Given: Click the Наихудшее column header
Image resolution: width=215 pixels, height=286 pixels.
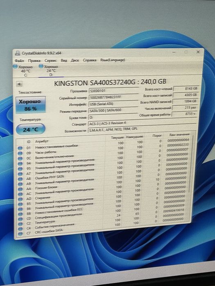Looking at the screenshot, I should pos(135,136).
